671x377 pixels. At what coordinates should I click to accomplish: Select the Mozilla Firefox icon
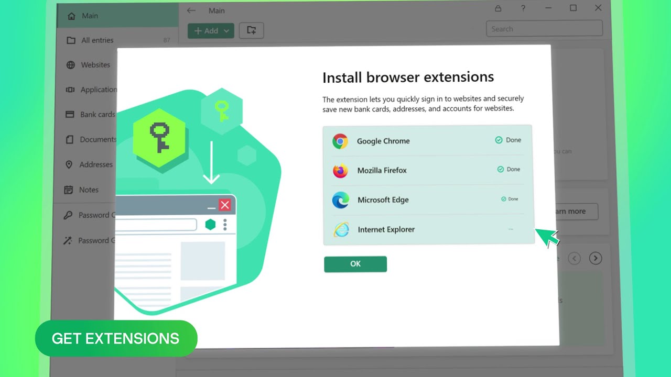tap(340, 171)
